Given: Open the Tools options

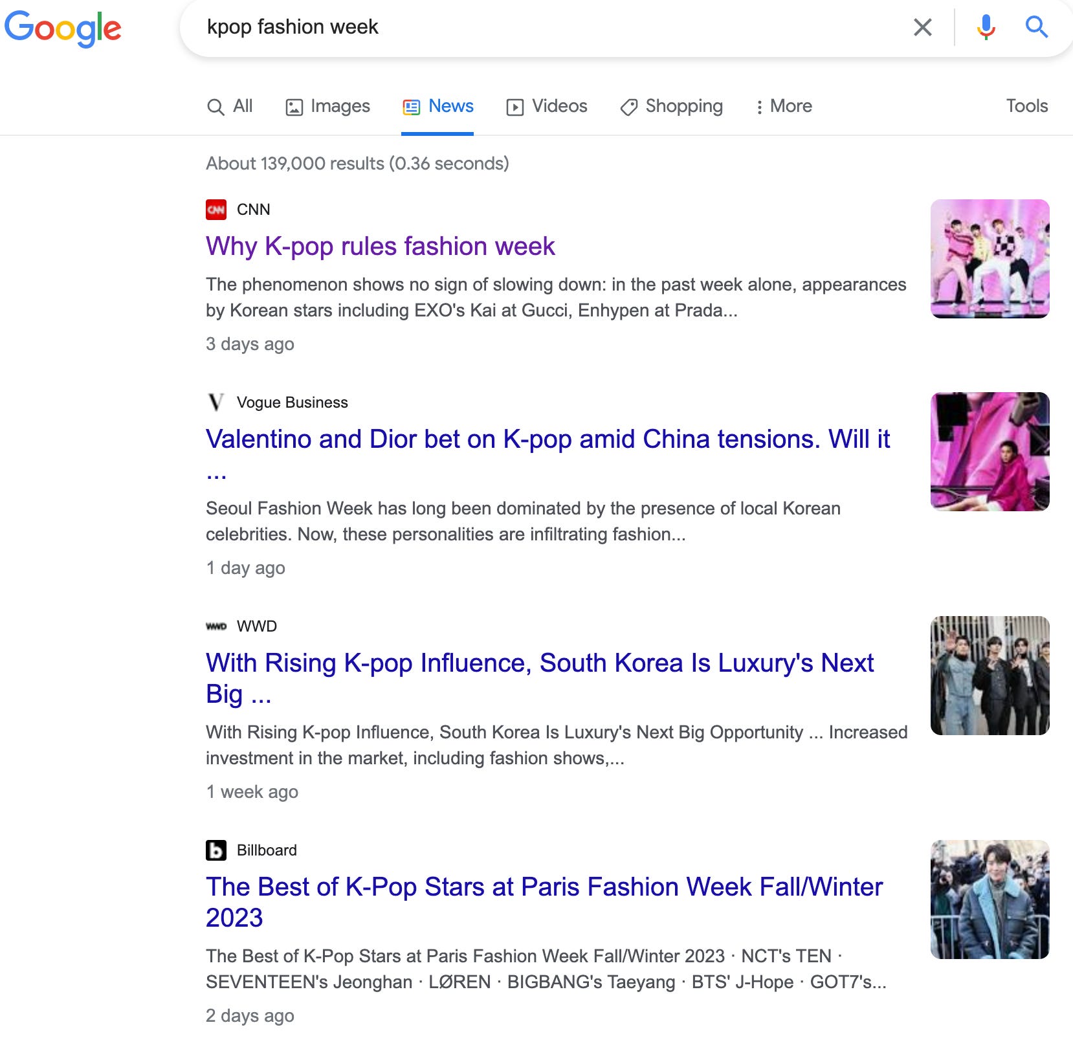Looking at the screenshot, I should pyautogui.click(x=1026, y=105).
